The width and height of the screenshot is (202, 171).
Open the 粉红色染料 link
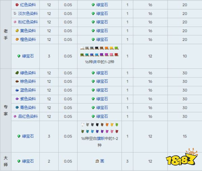[29, 22]
